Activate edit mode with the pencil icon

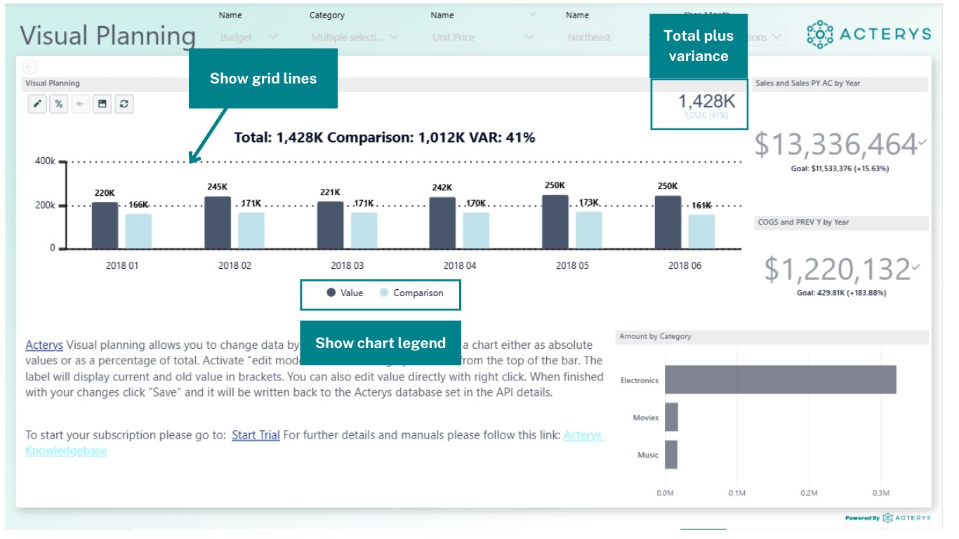(x=38, y=104)
